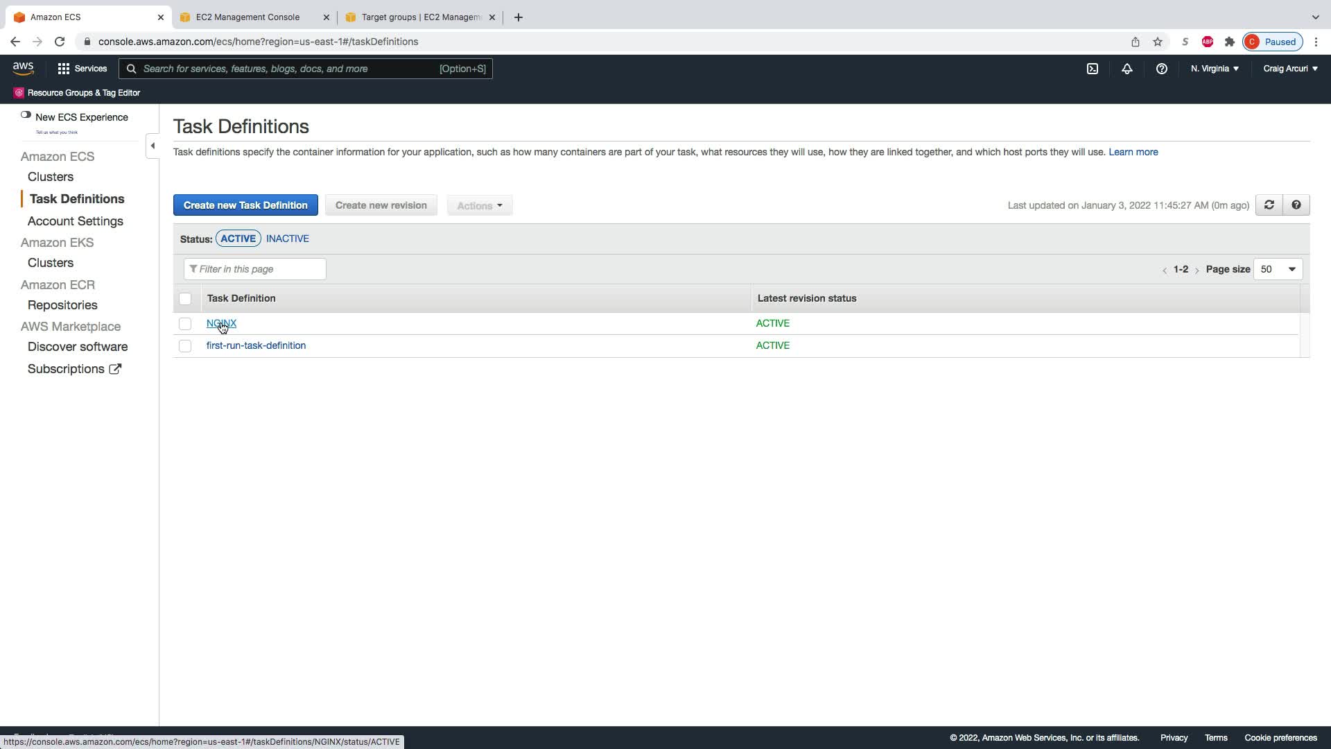Click Create new Task Definition button
Screen dimensions: 1331x749
point(245,205)
